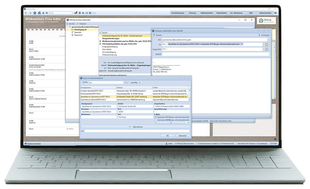Viewport: 310px width, 189px height.
Task: Open the Dokumentation menu
Action: [207, 13]
